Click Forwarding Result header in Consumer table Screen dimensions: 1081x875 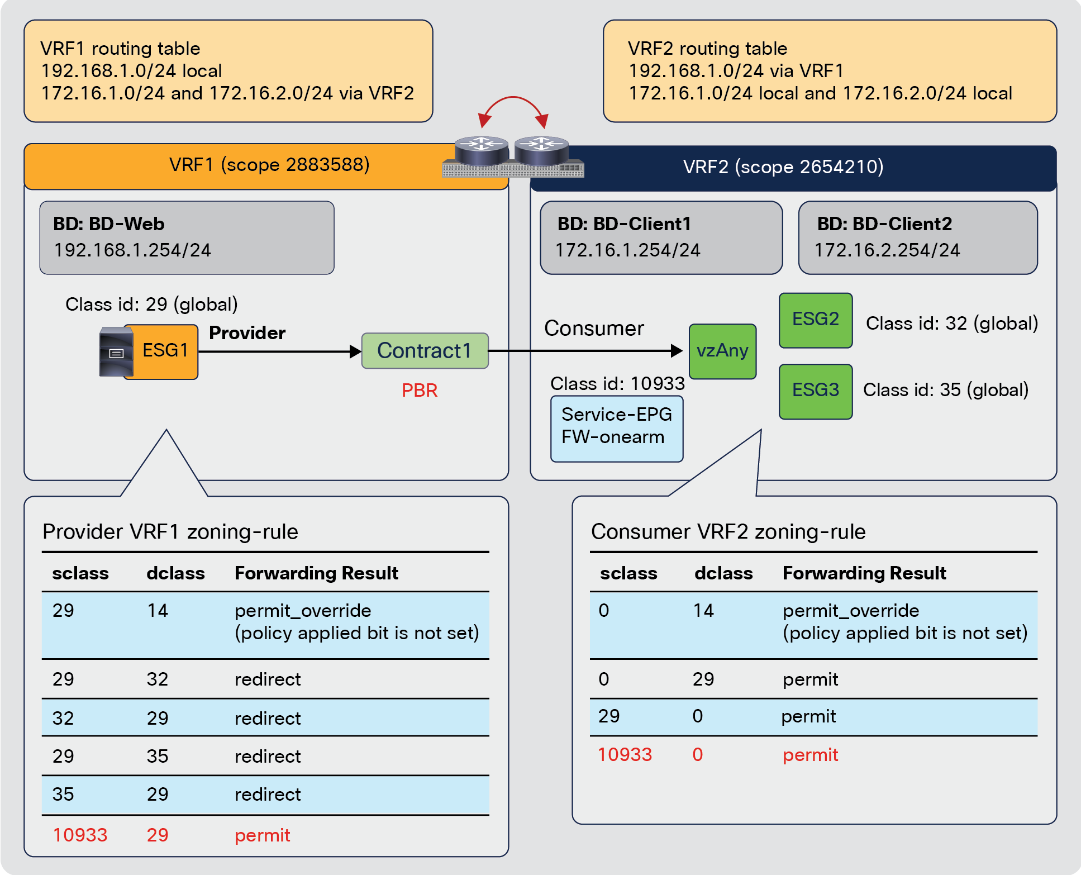click(x=864, y=573)
